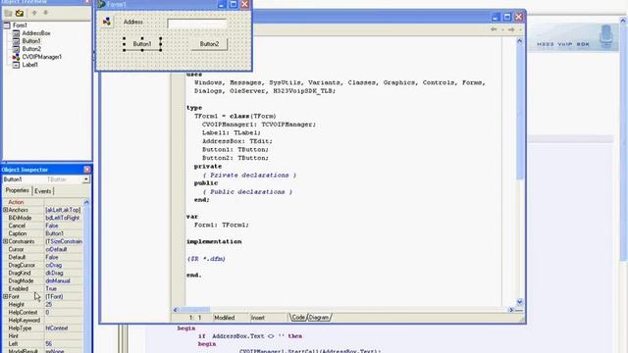Select CVOIPManager1 in Object TreeView

point(41,57)
